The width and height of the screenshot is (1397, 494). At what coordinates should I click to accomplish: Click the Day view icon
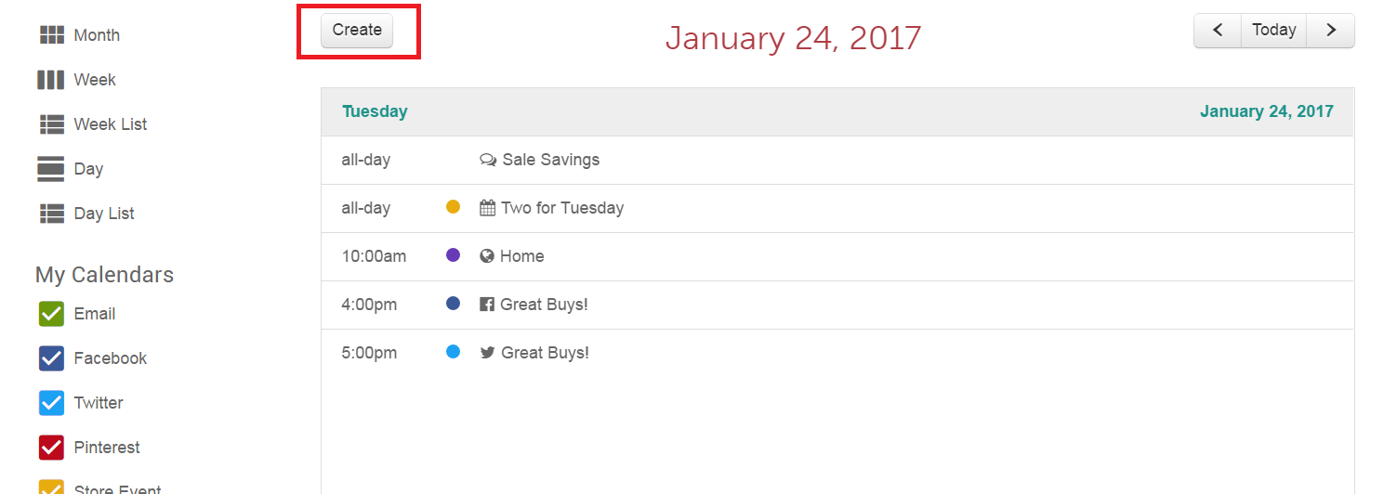coord(51,169)
